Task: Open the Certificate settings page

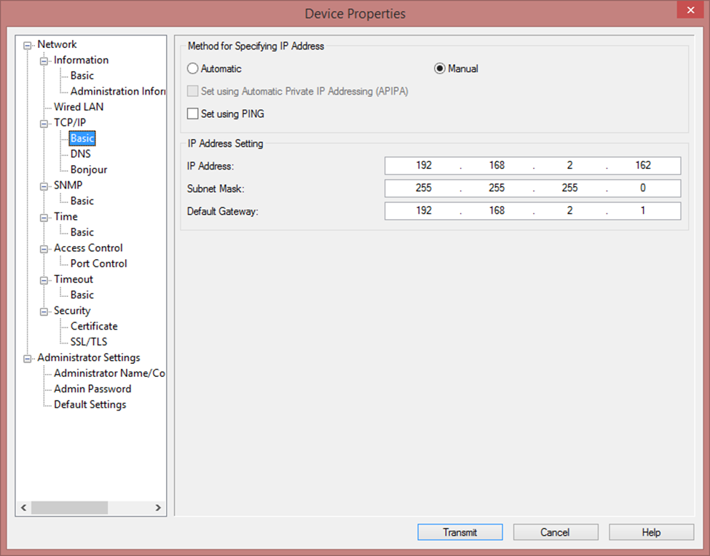Action: click(x=94, y=326)
